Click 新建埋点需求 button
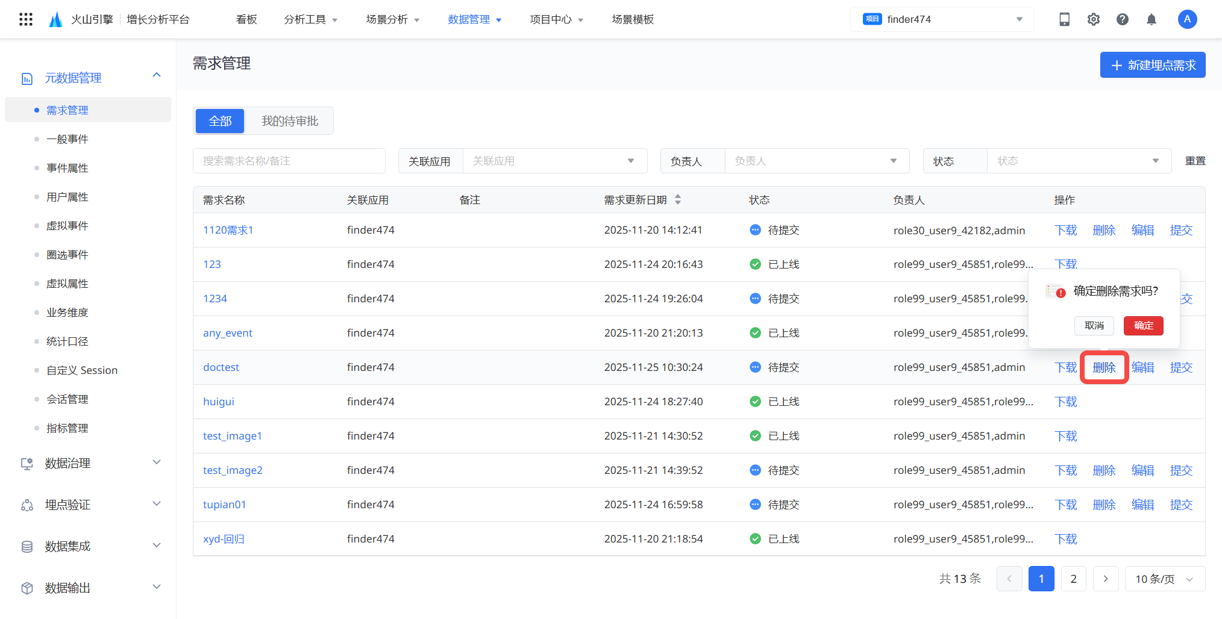1222x619 pixels. (1152, 65)
